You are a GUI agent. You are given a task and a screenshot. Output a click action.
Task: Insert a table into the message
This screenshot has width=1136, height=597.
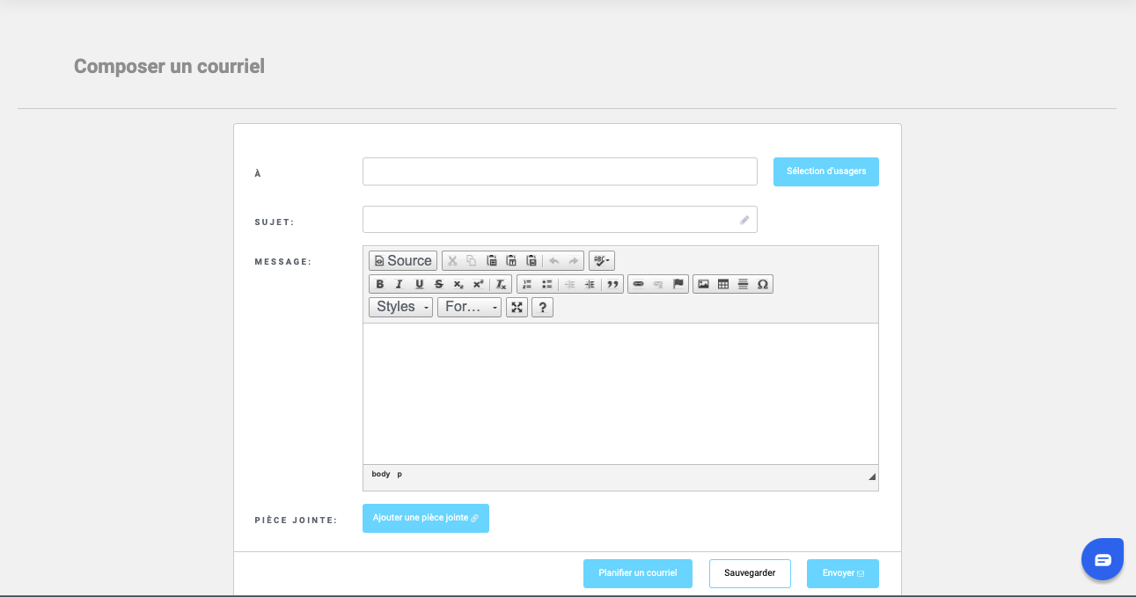click(x=723, y=284)
